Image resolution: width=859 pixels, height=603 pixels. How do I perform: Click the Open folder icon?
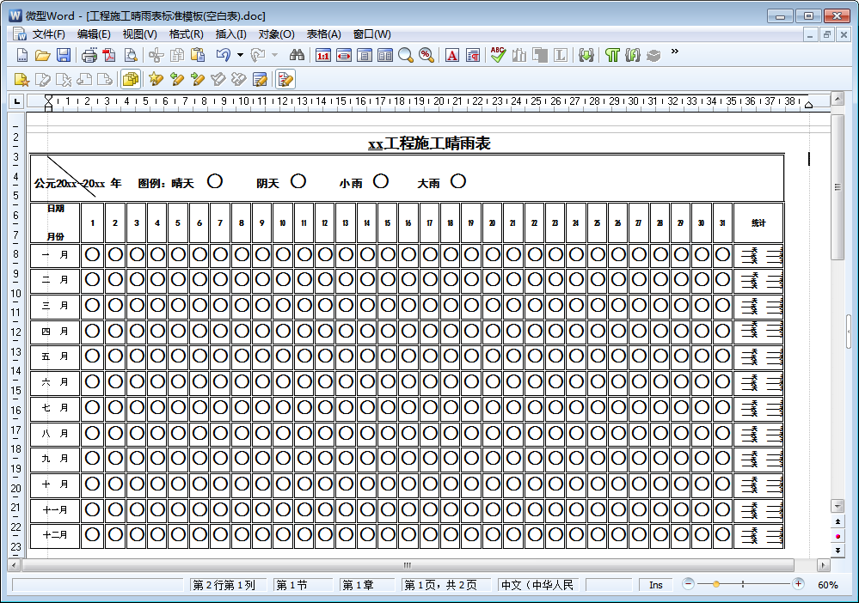click(43, 55)
